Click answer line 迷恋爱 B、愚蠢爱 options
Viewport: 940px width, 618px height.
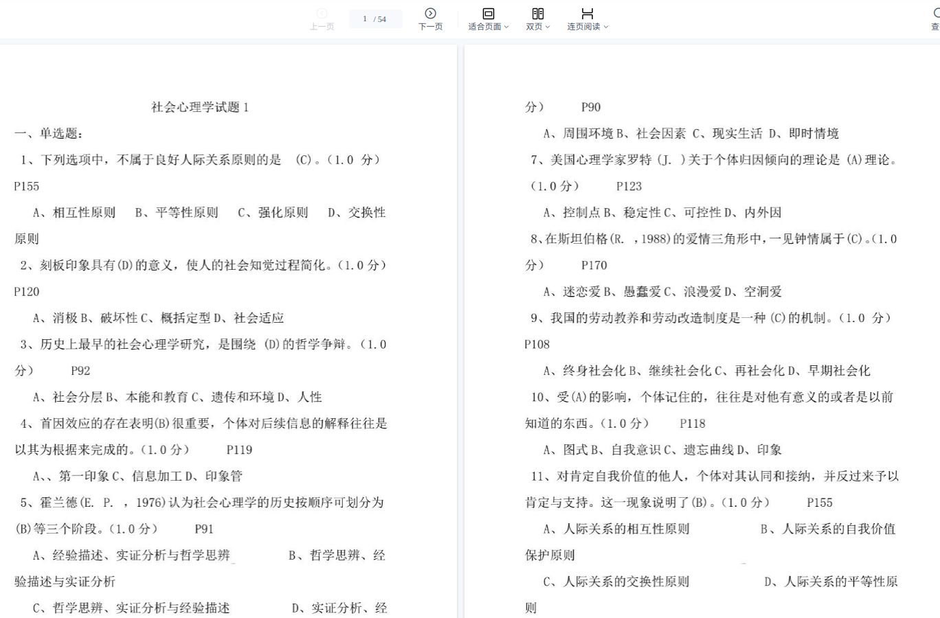tap(662, 292)
